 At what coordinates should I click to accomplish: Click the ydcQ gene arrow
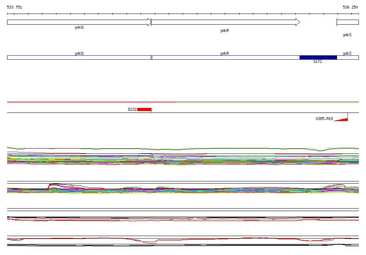click(x=80, y=22)
